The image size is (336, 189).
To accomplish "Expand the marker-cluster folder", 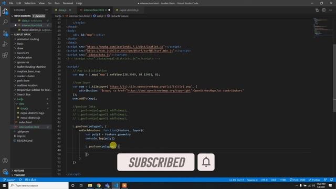I will tap(26, 76).
